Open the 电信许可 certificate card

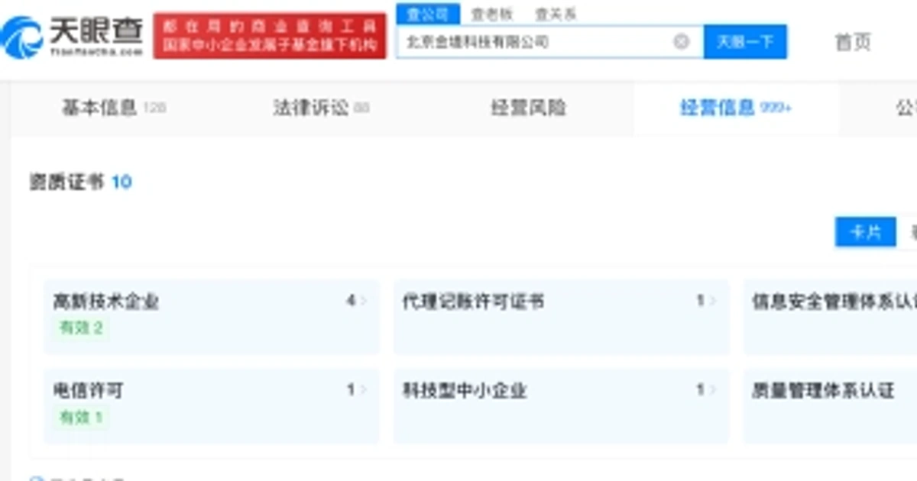(x=212, y=405)
